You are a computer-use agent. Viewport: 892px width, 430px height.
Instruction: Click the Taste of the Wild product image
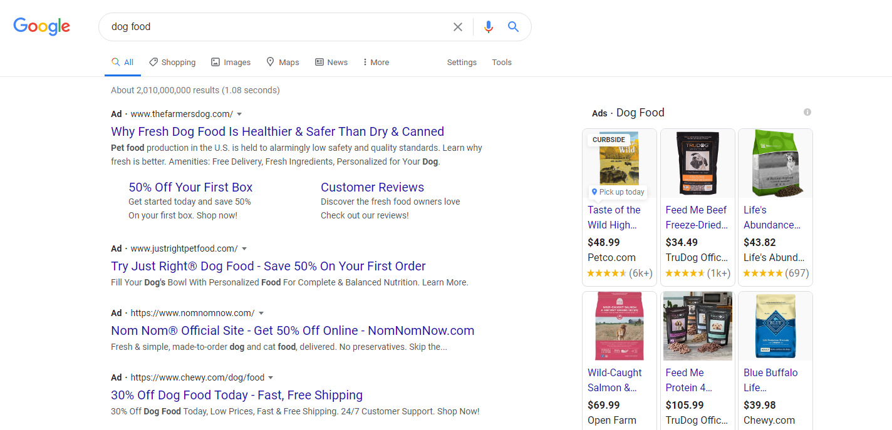[x=620, y=163]
